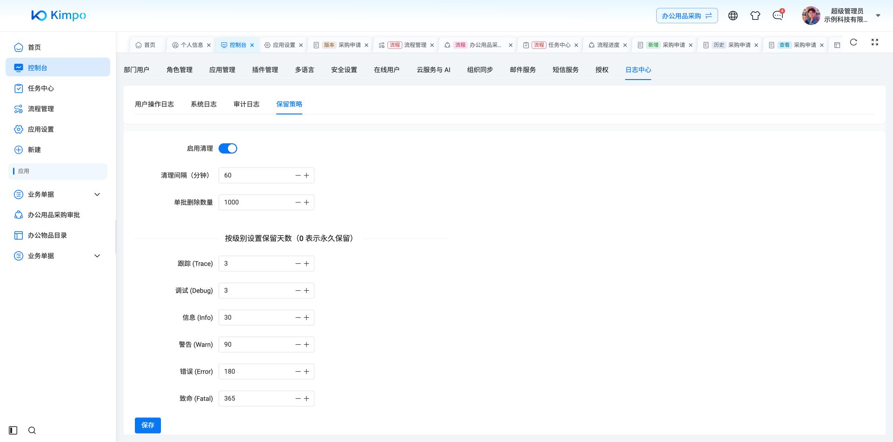The height and width of the screenshot is (442, 893).
Task: Switch to 用户操作日志 tab
Action: 154,104
